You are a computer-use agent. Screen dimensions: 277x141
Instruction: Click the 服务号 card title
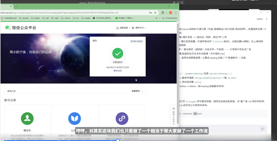(27, 131)
